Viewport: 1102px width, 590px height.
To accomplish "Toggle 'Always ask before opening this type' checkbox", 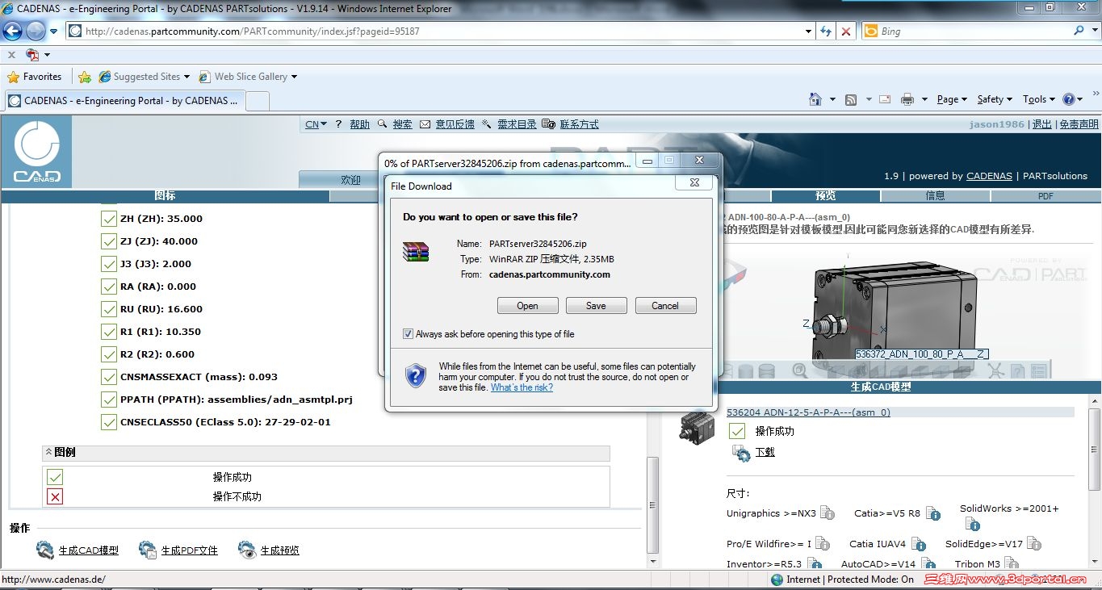I will tap(408, 334).
